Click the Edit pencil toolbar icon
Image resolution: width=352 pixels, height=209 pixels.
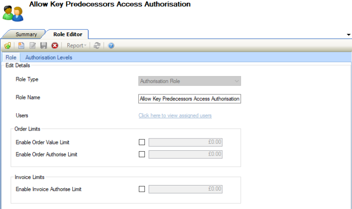32,46
